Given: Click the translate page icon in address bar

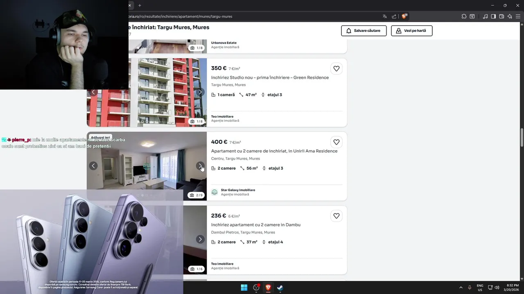Looking at the screenshot, I should click(384, 16).
